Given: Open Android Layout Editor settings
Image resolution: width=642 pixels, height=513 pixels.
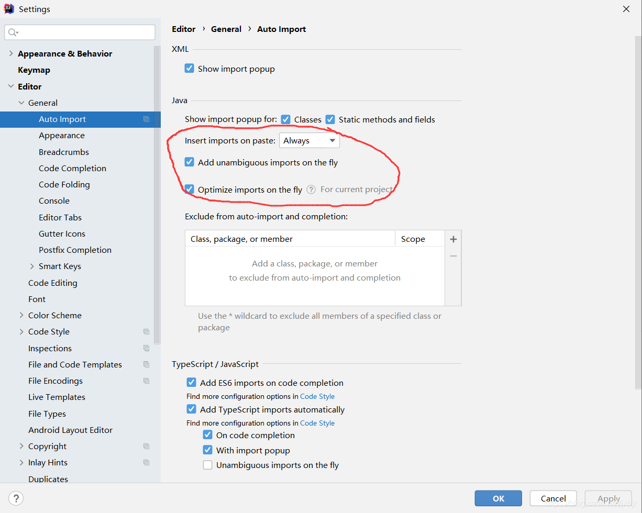Looking at the screenshot, I should pos(71,430).
